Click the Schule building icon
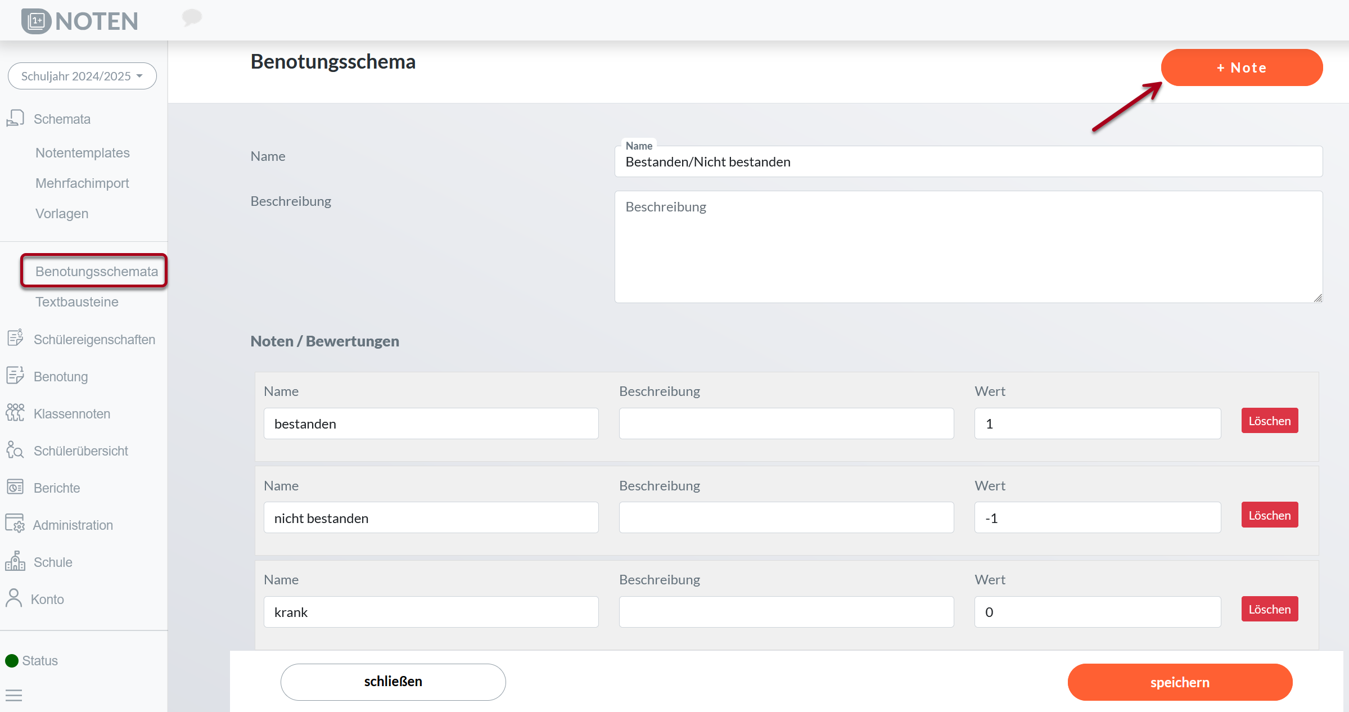 [x=15, y=561]
